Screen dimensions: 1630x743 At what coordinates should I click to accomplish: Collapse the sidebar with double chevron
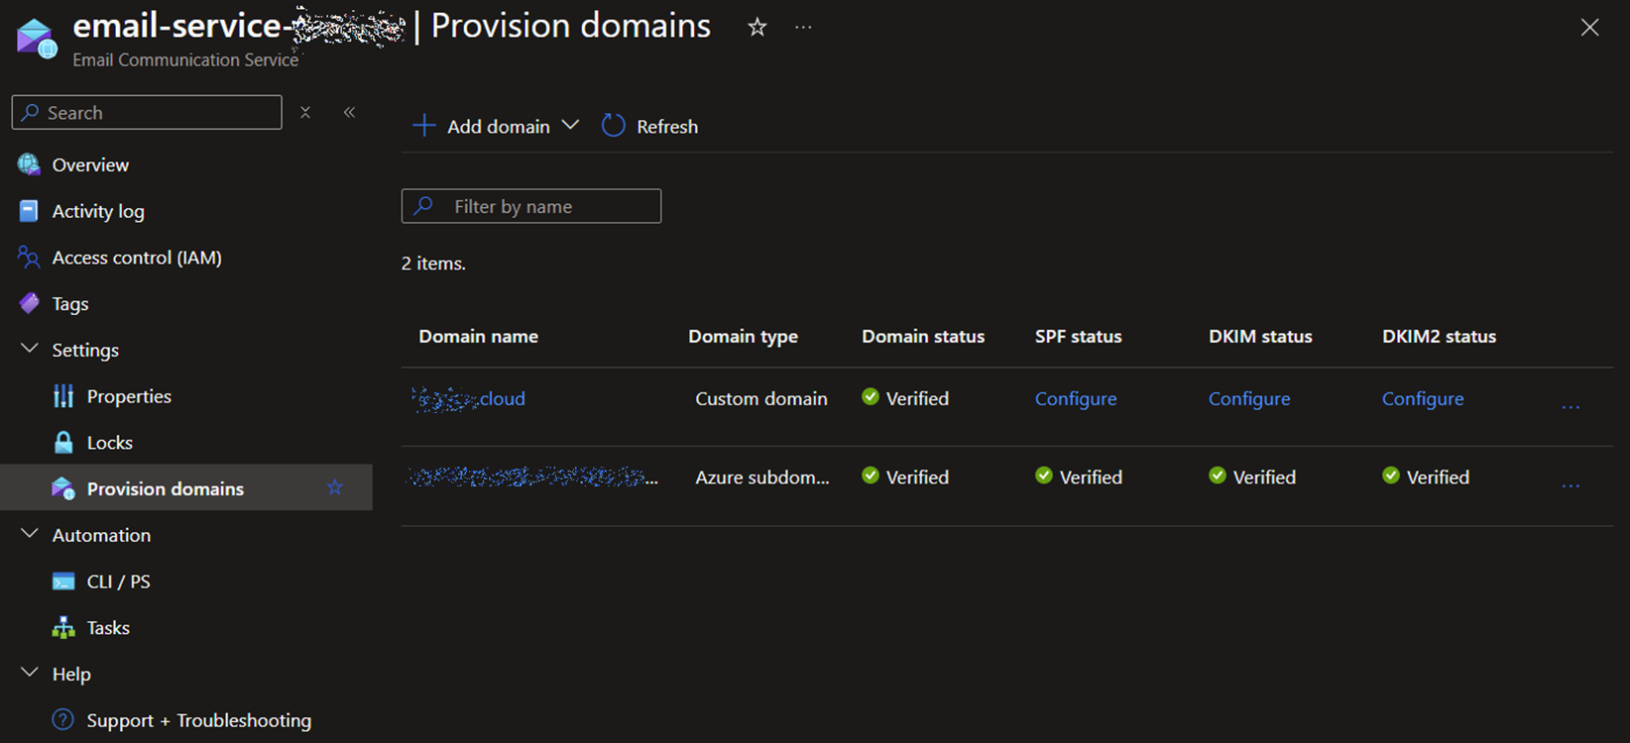click(349, 112)
